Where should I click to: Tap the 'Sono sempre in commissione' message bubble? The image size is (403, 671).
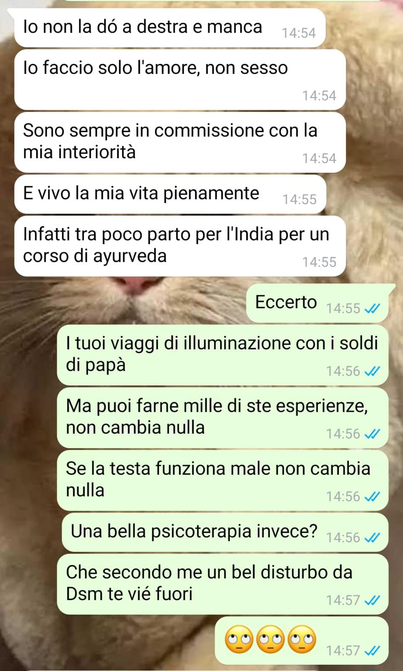click(180, 142)
